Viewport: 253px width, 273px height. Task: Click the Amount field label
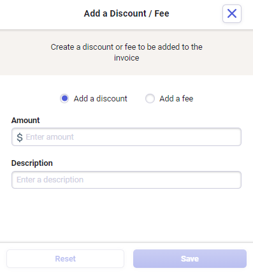(25, 121)
